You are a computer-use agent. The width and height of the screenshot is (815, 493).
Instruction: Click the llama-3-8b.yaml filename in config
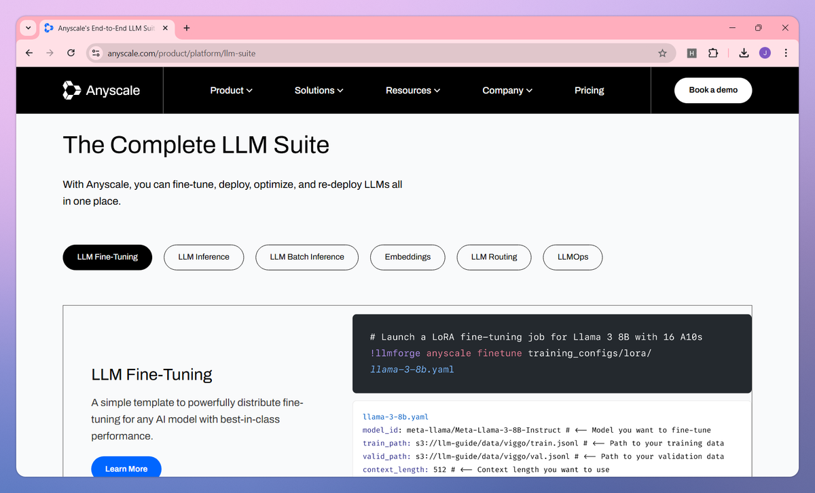pyautogui.click(x=395, y=417)
